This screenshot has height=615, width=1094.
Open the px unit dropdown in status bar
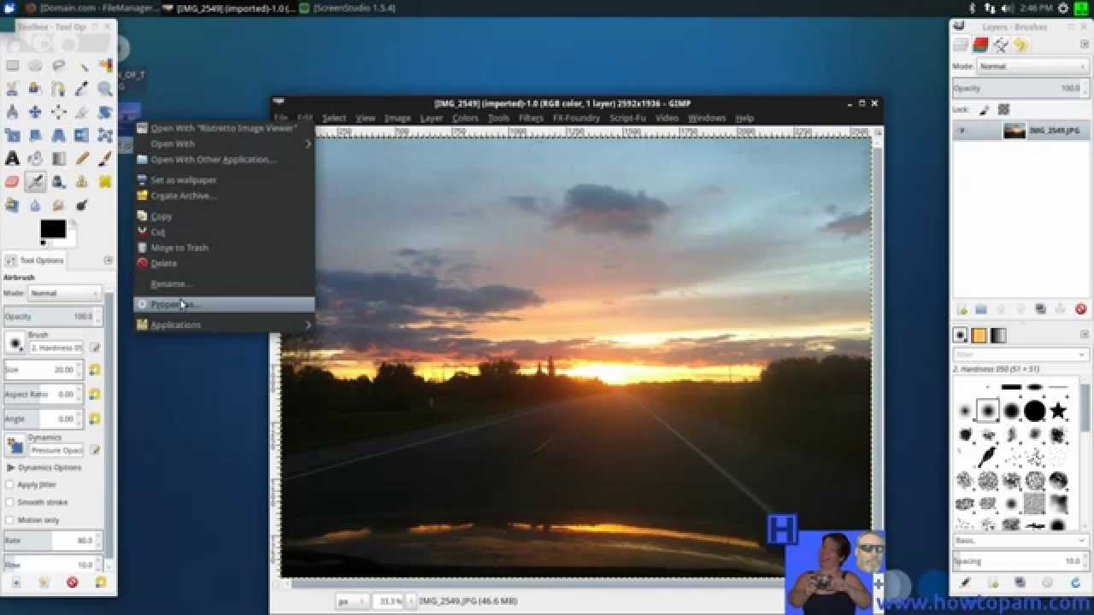(x=350, y=601)
